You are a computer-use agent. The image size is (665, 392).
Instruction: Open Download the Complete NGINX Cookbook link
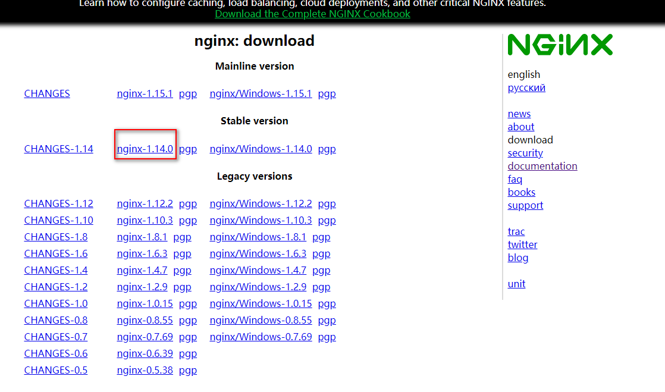[312, 14]
